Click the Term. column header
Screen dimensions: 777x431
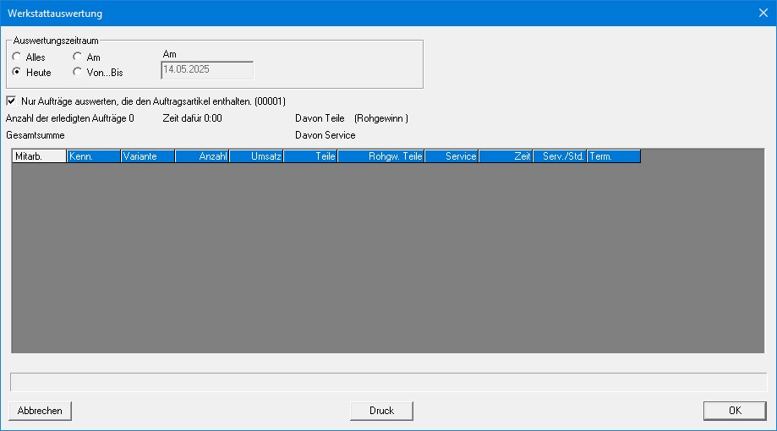point(614,156)
